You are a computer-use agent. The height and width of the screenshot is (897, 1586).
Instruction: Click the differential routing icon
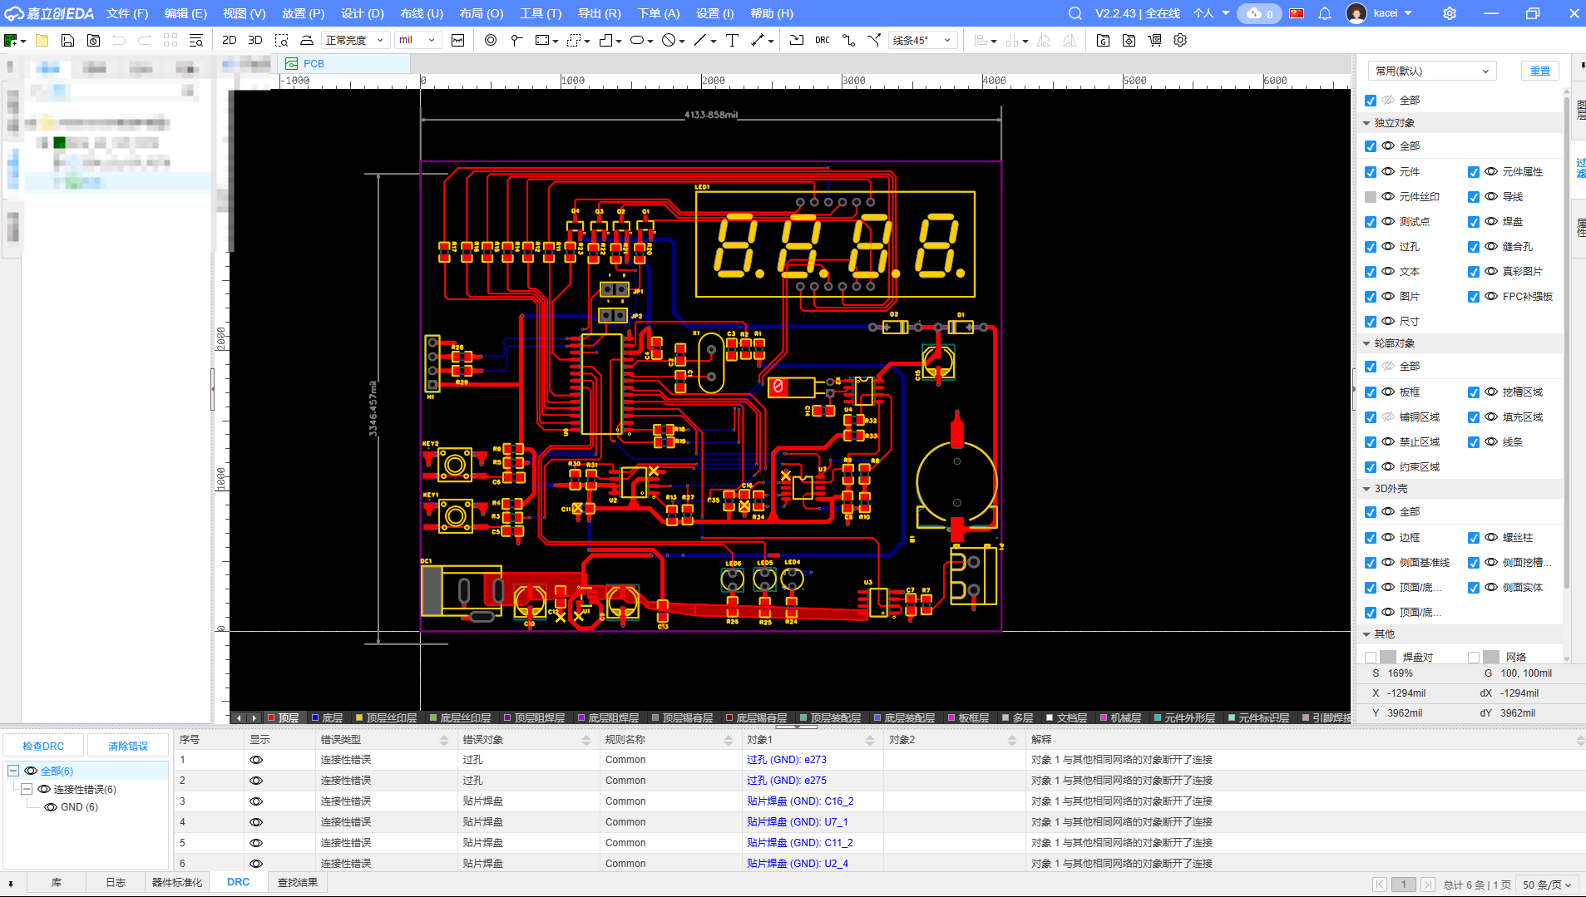[874, 40]
